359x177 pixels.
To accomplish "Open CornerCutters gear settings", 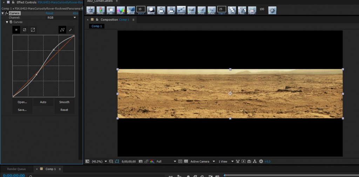I will tap(272, 10).
